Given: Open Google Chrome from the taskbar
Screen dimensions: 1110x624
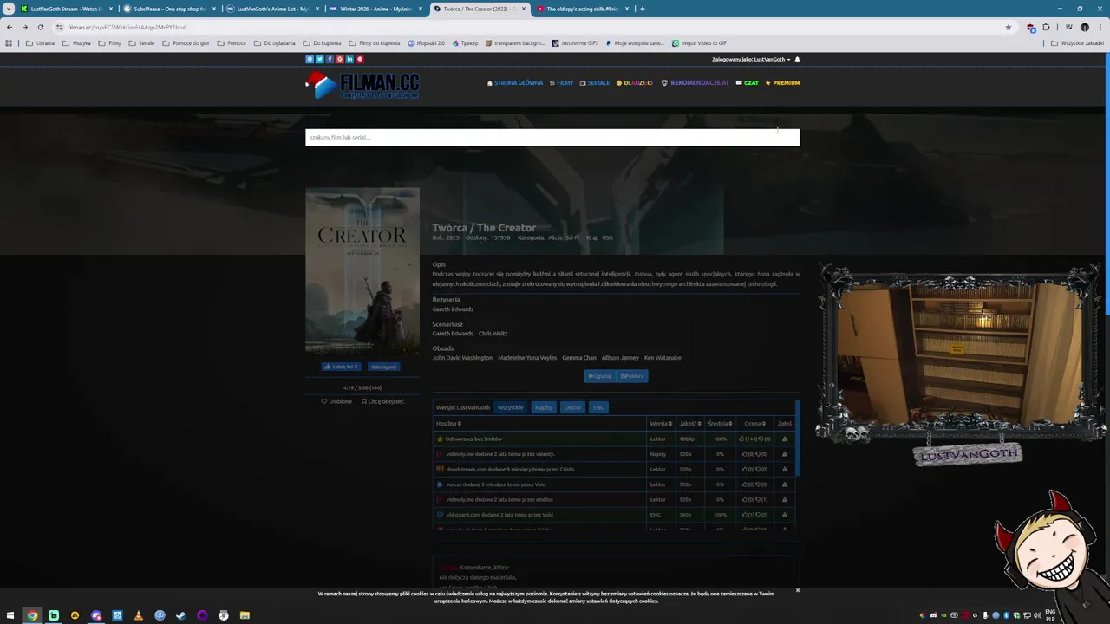Looking at the screenshot, I should point(32,615).
